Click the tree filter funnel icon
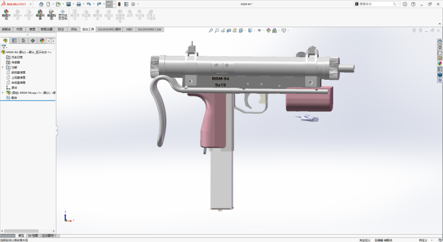443x242 pixels. click(4, 47)
